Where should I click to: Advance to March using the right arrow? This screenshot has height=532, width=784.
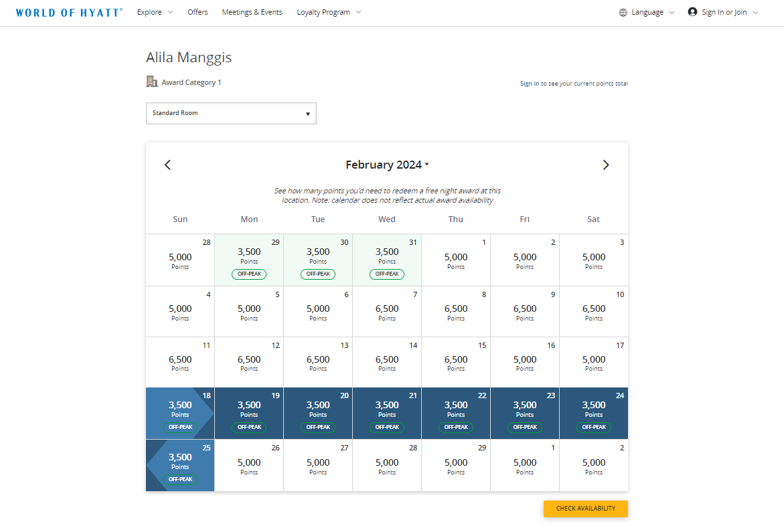[x=606, y=165]
